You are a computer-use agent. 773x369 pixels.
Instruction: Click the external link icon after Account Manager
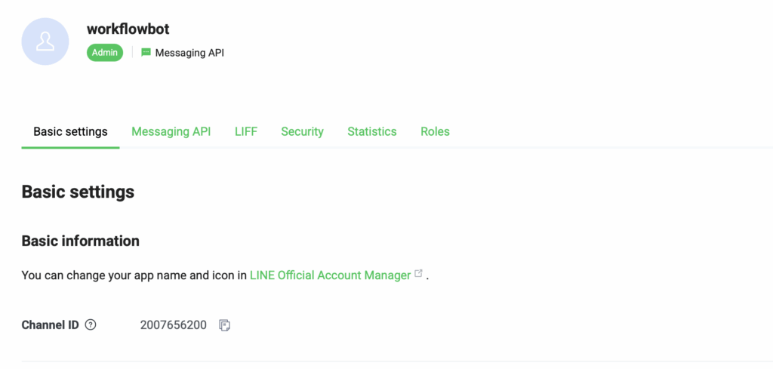tap(418, 273)
